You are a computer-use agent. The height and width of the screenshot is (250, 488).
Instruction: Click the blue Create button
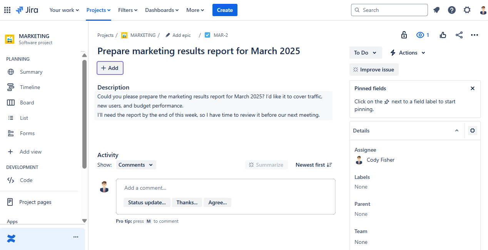pos(225,10)
